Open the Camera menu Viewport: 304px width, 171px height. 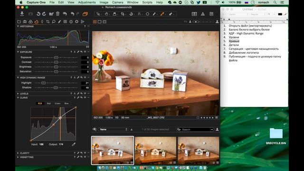click(117, 2)
